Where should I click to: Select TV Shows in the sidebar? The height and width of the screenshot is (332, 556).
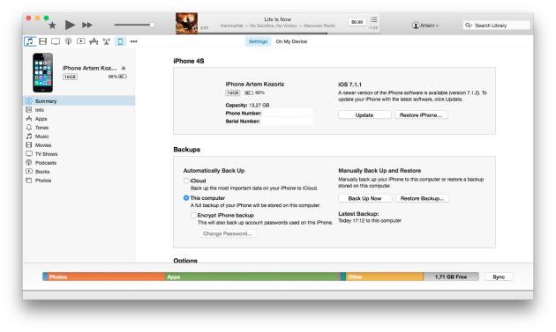pyautogui.click(x=79, y=154)
